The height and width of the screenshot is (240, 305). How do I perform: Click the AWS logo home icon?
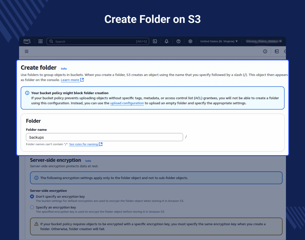point(27,41)
